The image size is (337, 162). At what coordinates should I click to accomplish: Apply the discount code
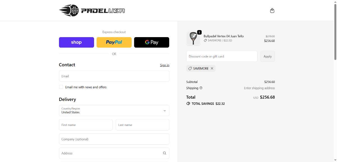(267, 56)
